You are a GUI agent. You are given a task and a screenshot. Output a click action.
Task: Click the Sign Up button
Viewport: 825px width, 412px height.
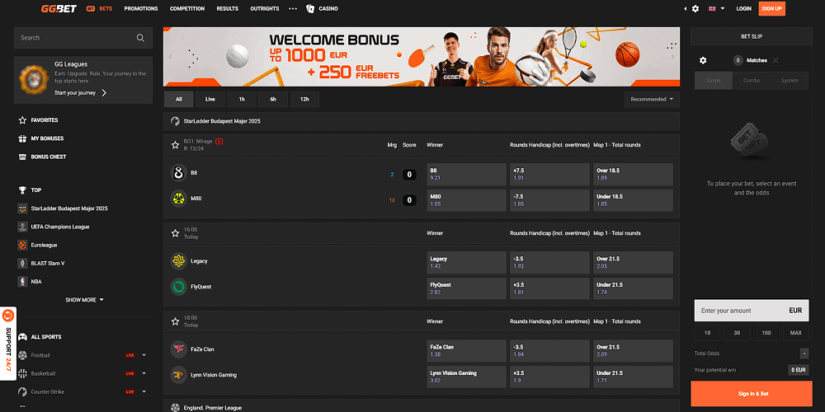(771, 8)
